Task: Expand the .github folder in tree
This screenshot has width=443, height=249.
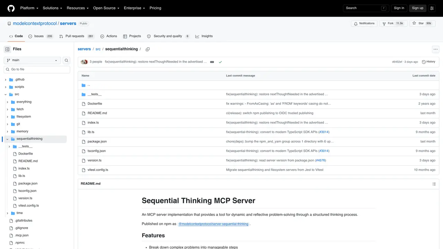Action: coord(6,80)
